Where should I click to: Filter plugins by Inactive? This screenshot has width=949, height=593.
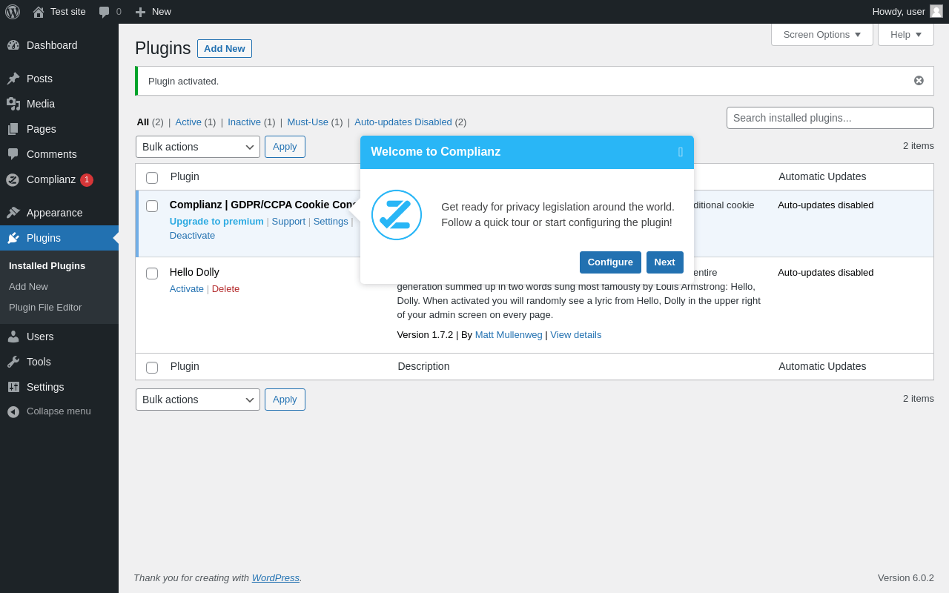point(244,122)
